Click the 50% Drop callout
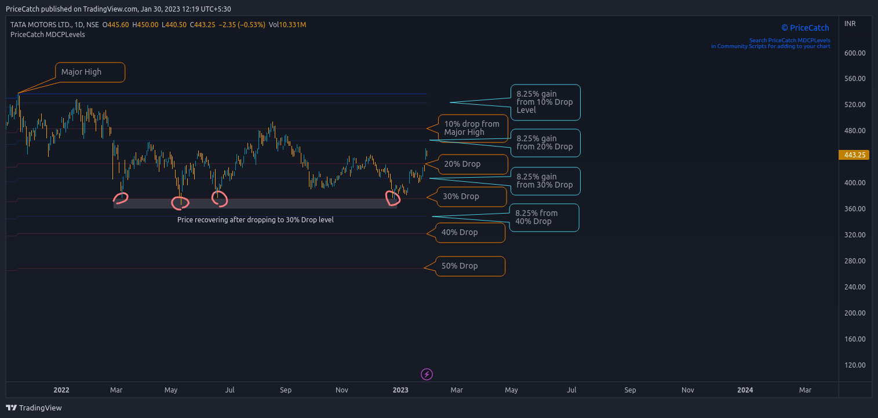878x418 pixels. point(470,266)
